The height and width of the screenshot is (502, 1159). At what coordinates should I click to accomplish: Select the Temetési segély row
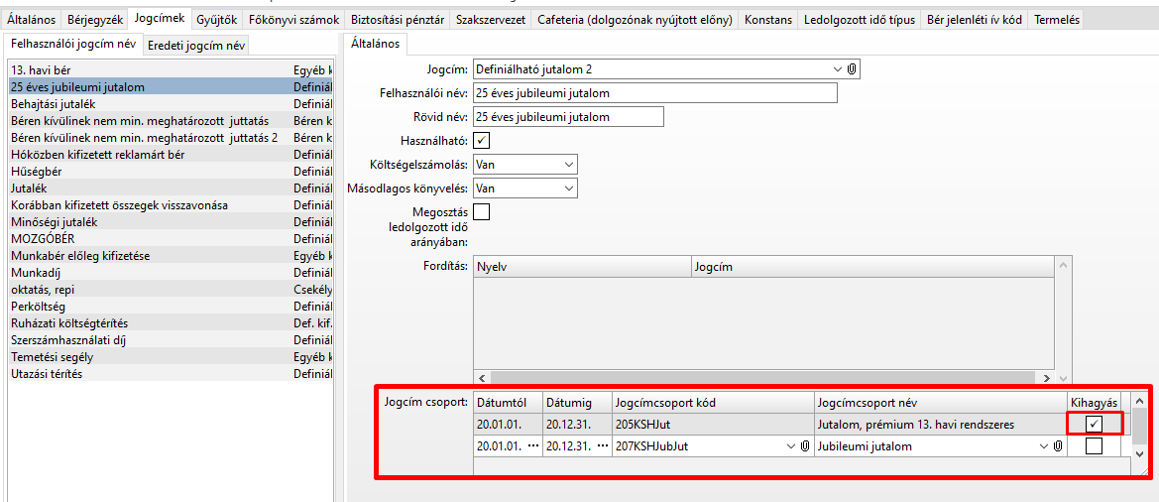pyautogui.click(x=170, y=357)
